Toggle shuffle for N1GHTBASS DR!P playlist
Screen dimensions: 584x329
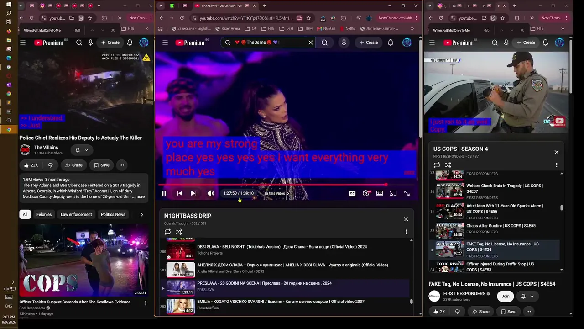click(179, 232)
